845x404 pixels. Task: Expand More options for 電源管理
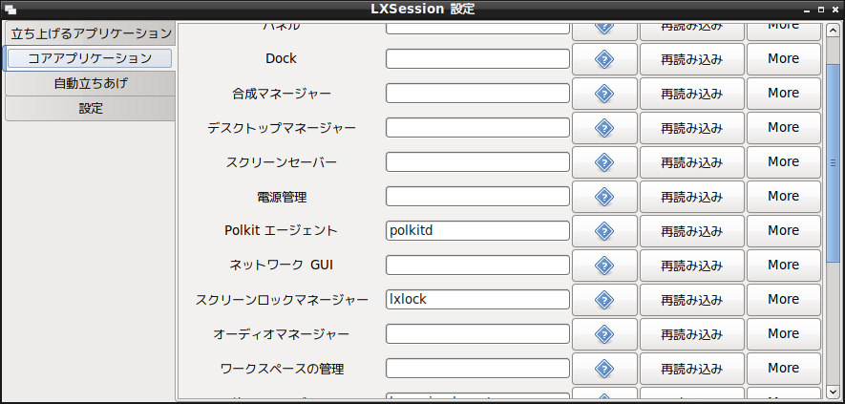click(783, 197)
